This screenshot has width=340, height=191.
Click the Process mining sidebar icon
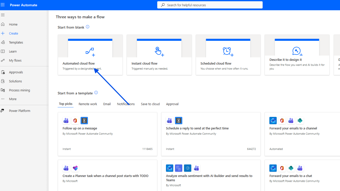pos(3,90)
